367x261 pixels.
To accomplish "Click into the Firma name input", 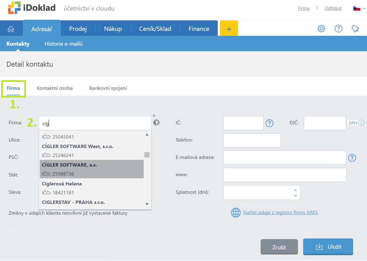I will [95, 123].
